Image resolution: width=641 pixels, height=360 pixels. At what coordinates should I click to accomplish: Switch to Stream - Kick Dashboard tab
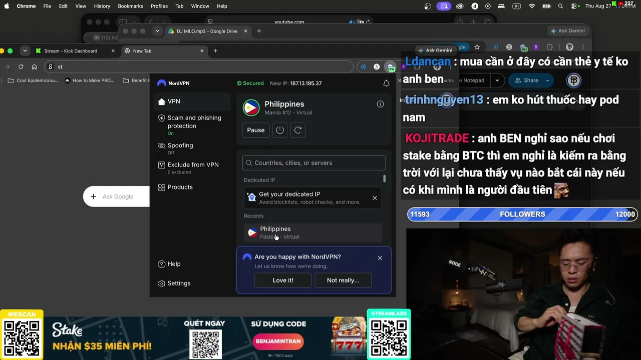76,51
